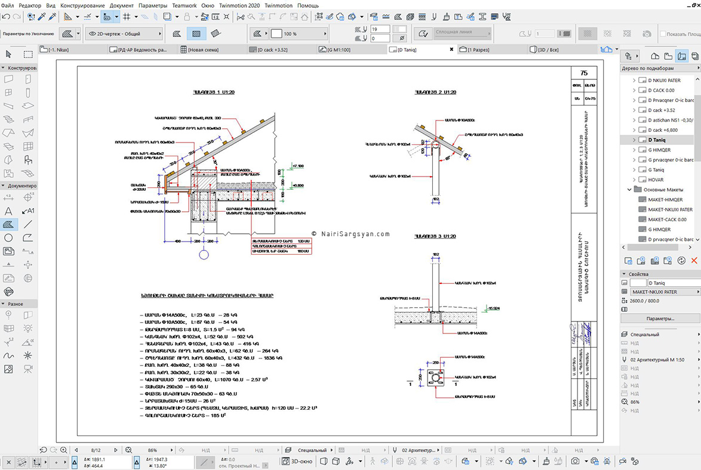Select the Line tool
This screenshot has width=701, height=470.
28,224
